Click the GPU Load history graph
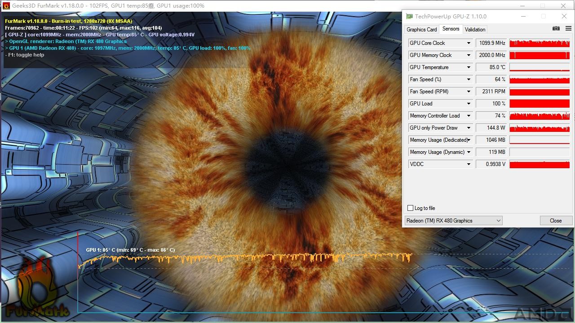 [x=540, y=104]
